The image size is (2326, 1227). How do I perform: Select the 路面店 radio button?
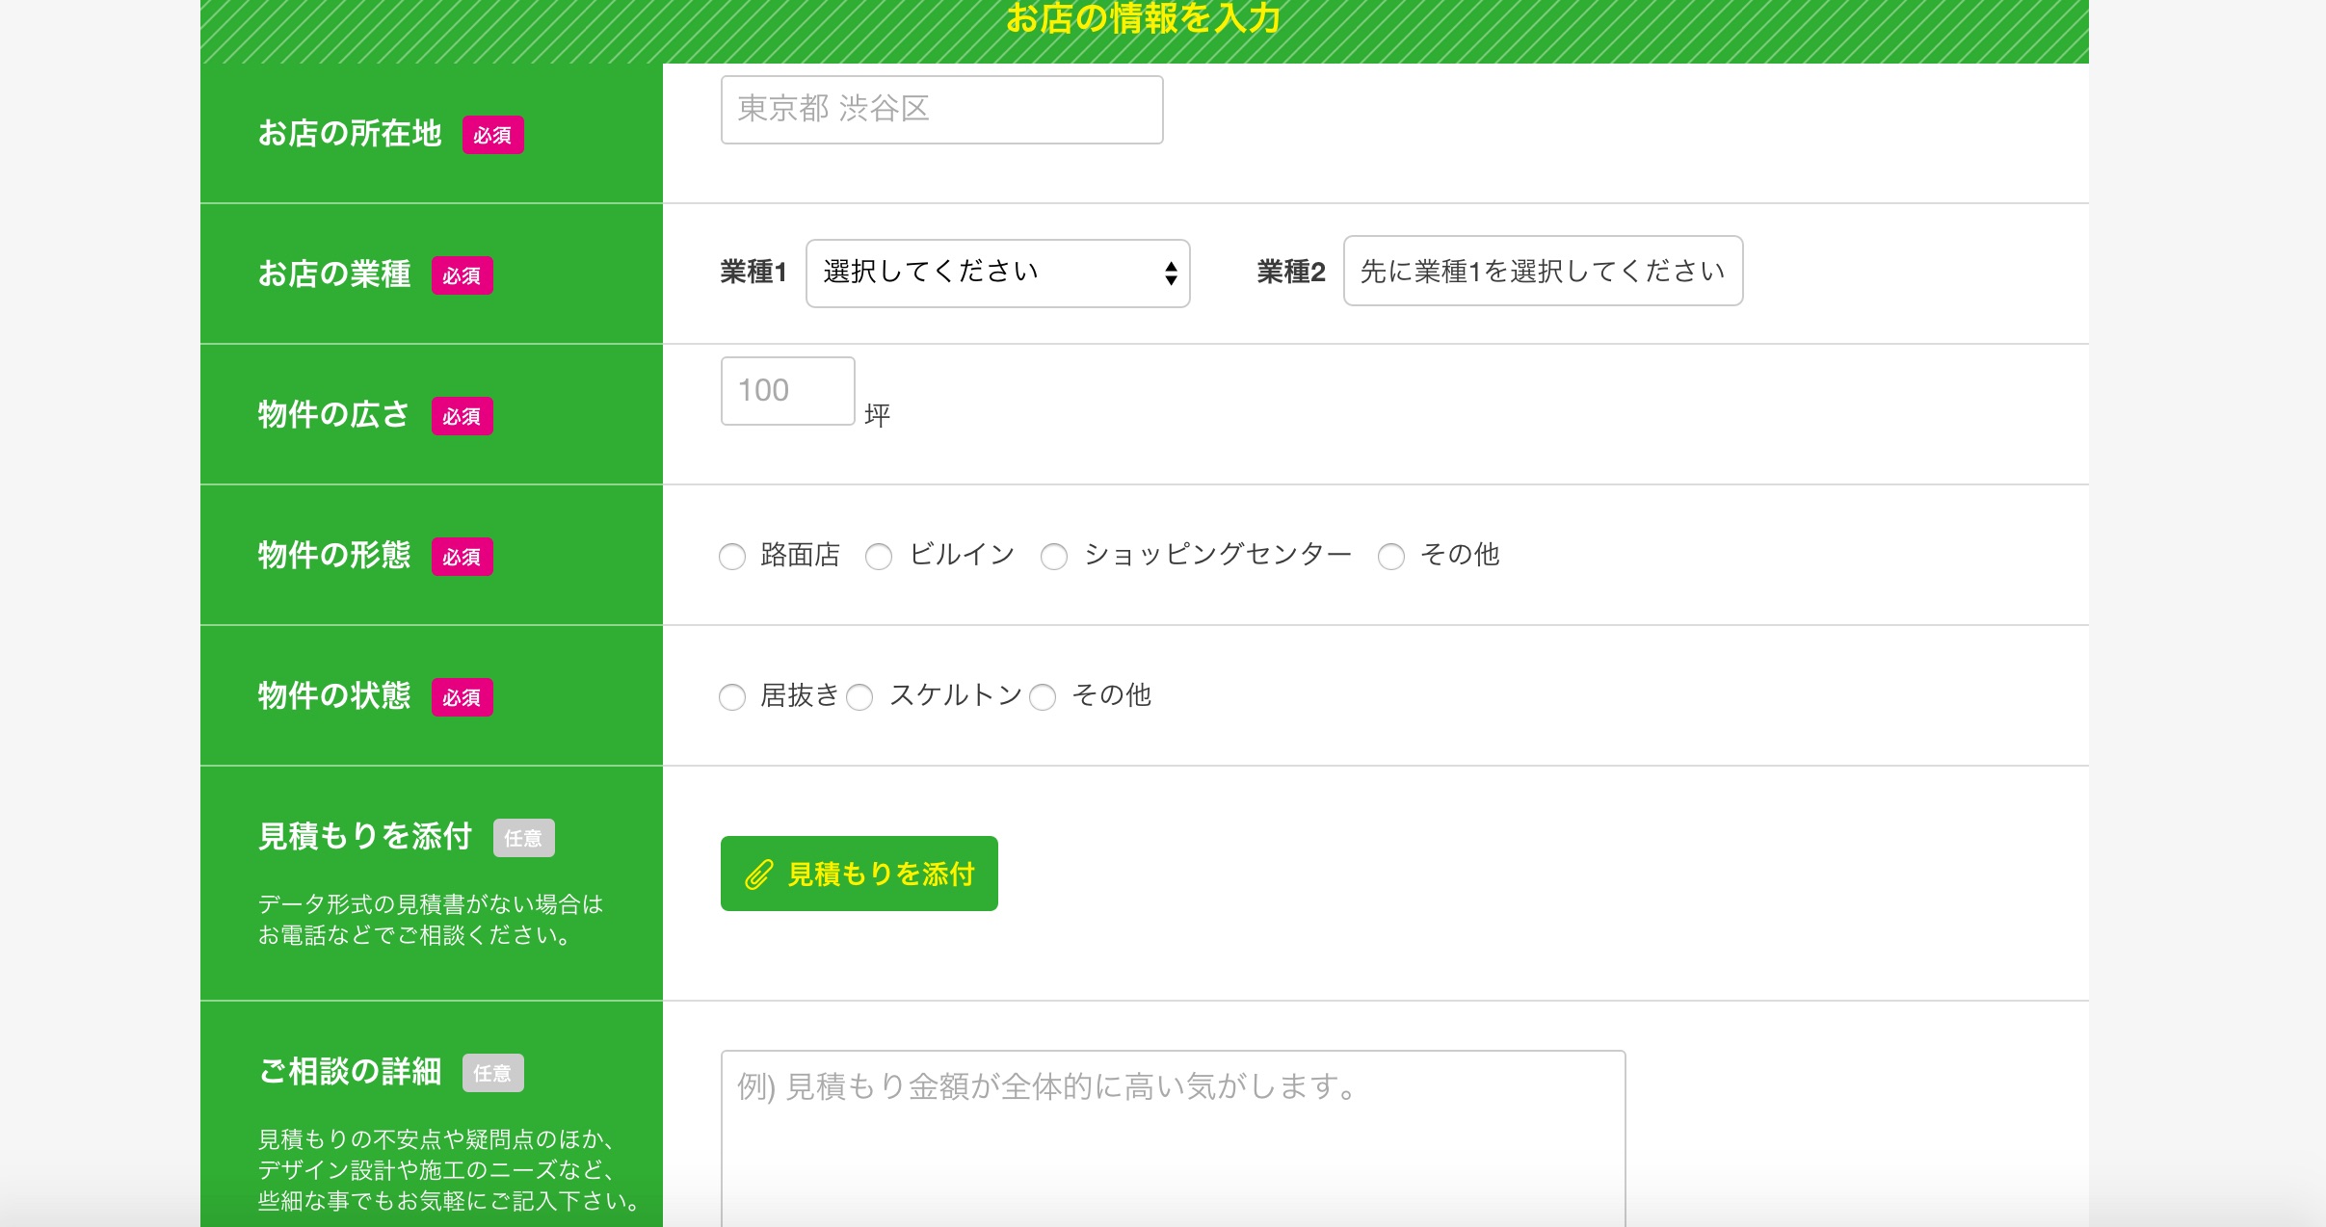[x=732, y=557]
